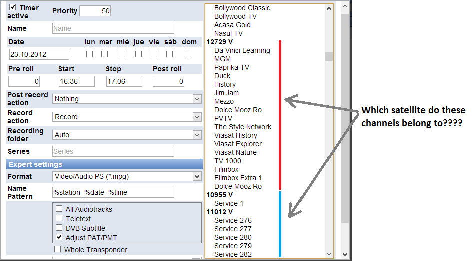Image resolution: width=474 pixels, height=261 pixels.
Task: Click the Name input field
Action: (113, 28)
